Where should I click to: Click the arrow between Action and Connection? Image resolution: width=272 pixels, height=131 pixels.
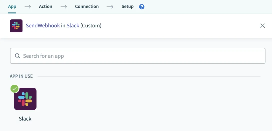pyautogui.click(x=64, y=7)
